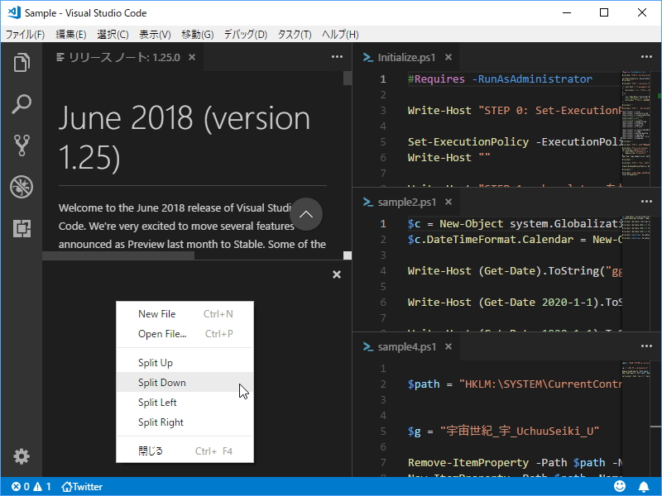Close the sample4.ps1 tab
The width and height of the screenshot is (662, 496).
click(x=449, y=346)
